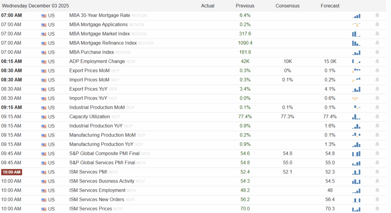The image size is (391, 213).
Task: Open the ADP Employment Change indicator link
Action: [x=97, y=61]
